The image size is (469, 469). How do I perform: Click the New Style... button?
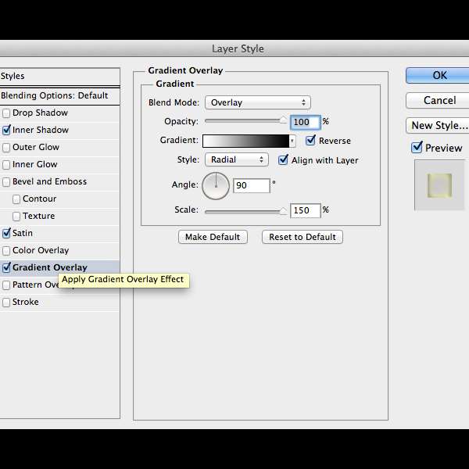[x=439, y=125]
